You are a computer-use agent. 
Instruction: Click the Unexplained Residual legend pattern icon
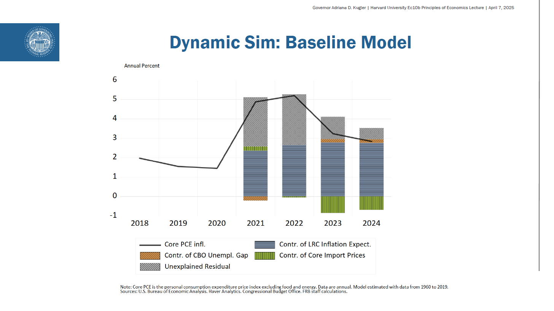150,266
